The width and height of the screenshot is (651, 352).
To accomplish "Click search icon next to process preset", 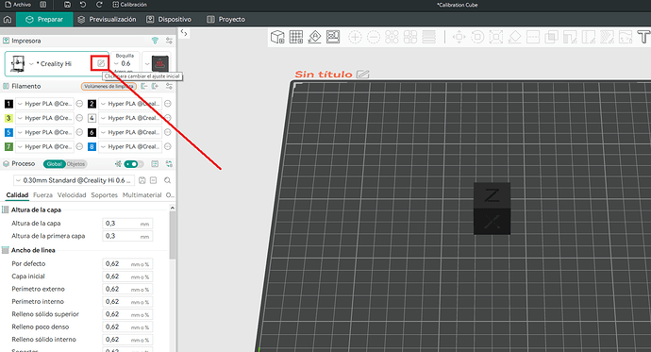I will 167,180.
